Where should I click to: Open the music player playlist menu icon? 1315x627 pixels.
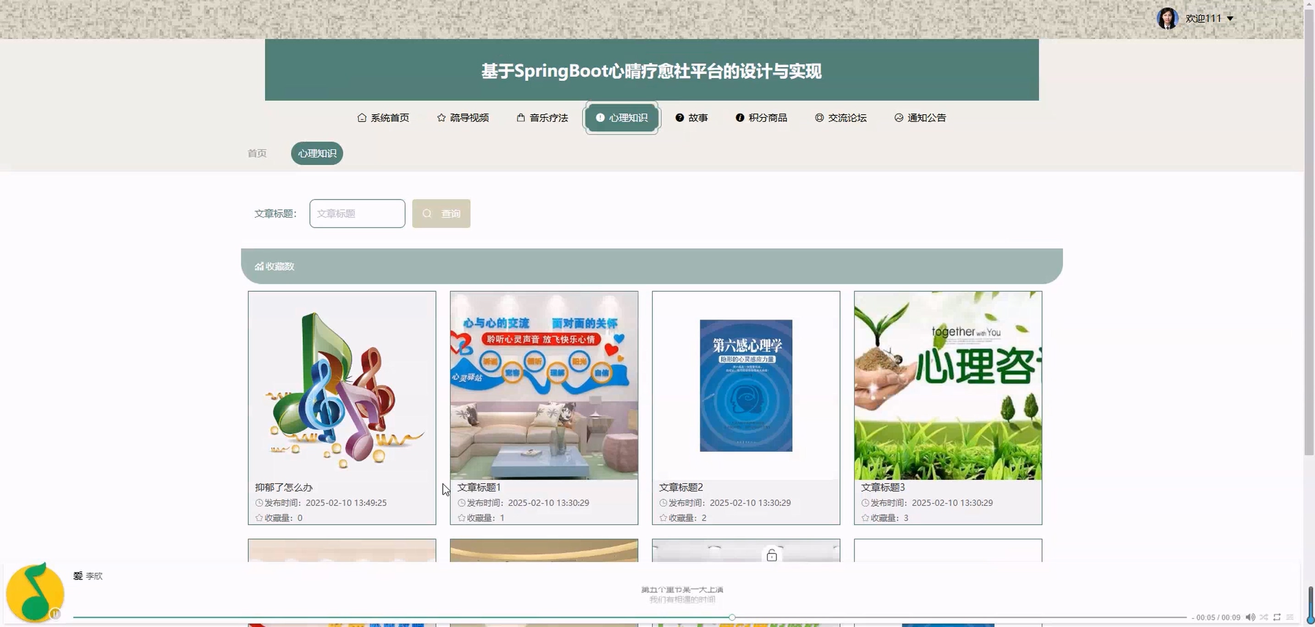pyautogui.click(x=1290, y=617)
